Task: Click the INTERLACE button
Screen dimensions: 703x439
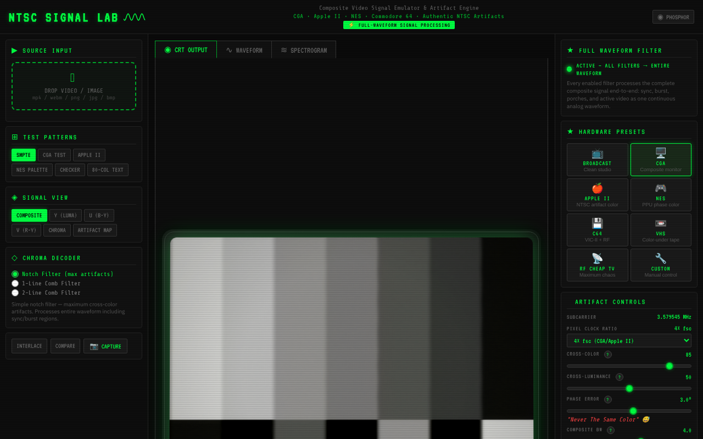Action: pyautogui.click(x=29, y=346)
